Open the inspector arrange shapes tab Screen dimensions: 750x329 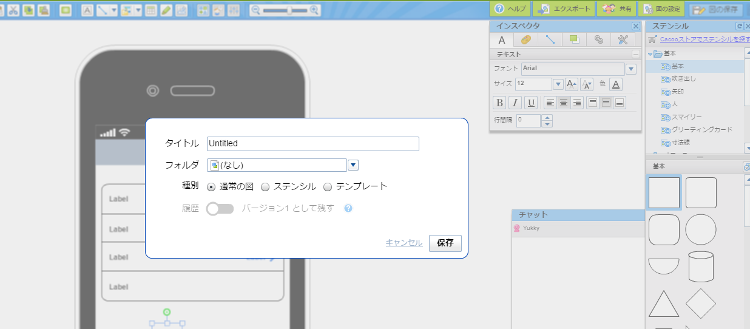(574, 39)
